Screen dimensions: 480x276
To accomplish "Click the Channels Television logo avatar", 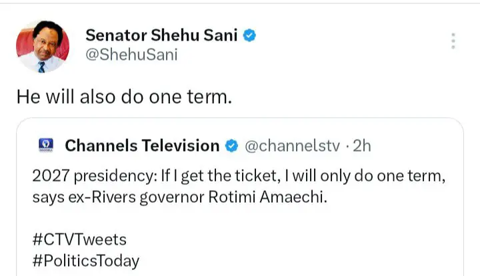I will pos(45,146).
